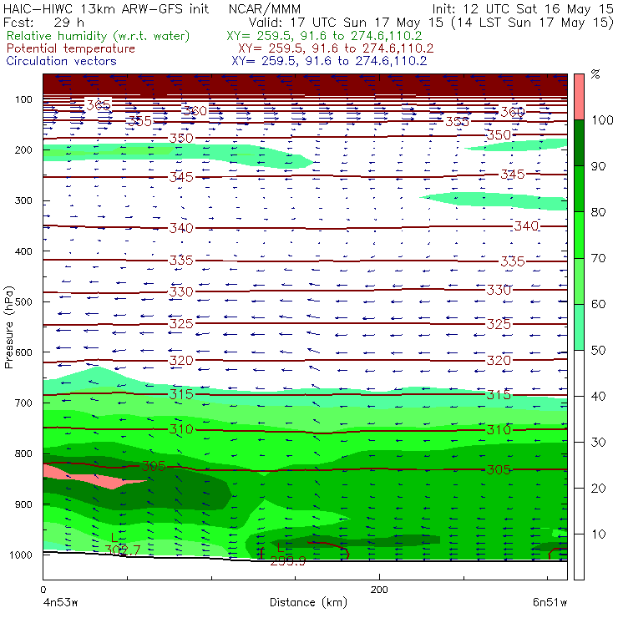
Task: Click the '50' colorbar tick label
Action: (598, 350)
